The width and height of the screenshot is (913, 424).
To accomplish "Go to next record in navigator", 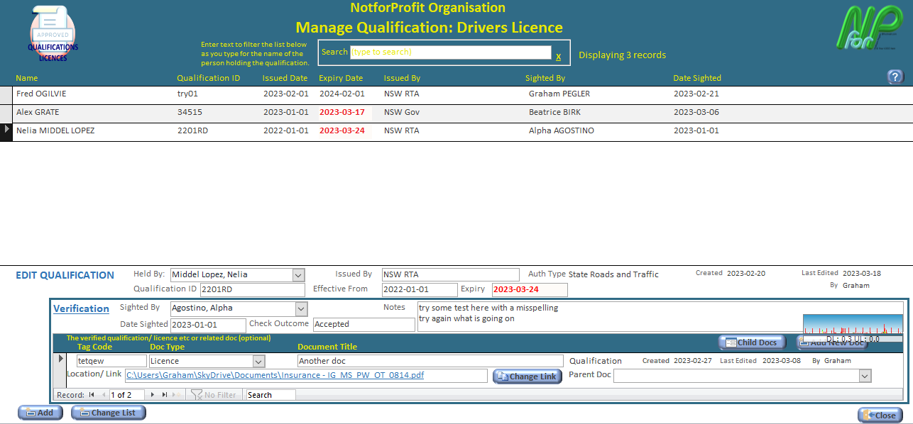I will pyautogui.click(x=153, y=395).
